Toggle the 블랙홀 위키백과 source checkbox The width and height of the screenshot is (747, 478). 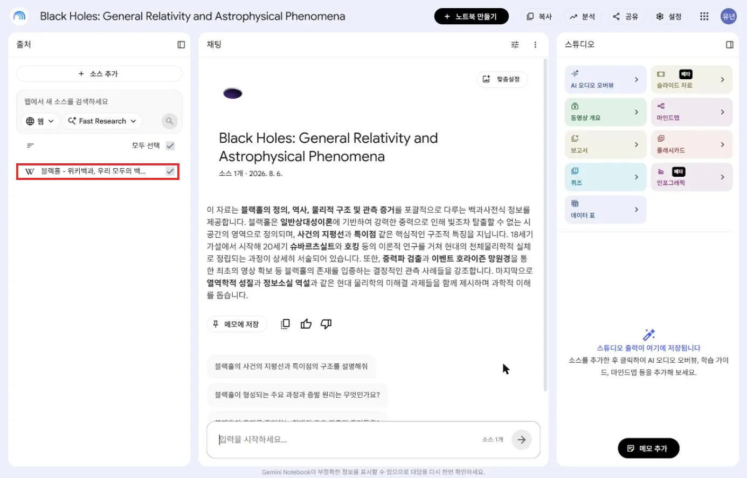tap(170, 171)
